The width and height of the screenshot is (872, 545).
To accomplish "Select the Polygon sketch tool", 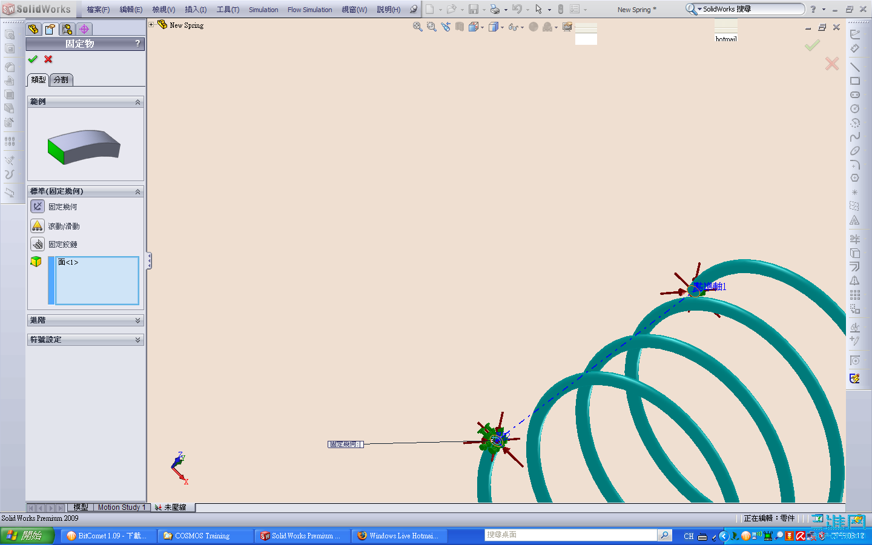I will tap(855, 178).
